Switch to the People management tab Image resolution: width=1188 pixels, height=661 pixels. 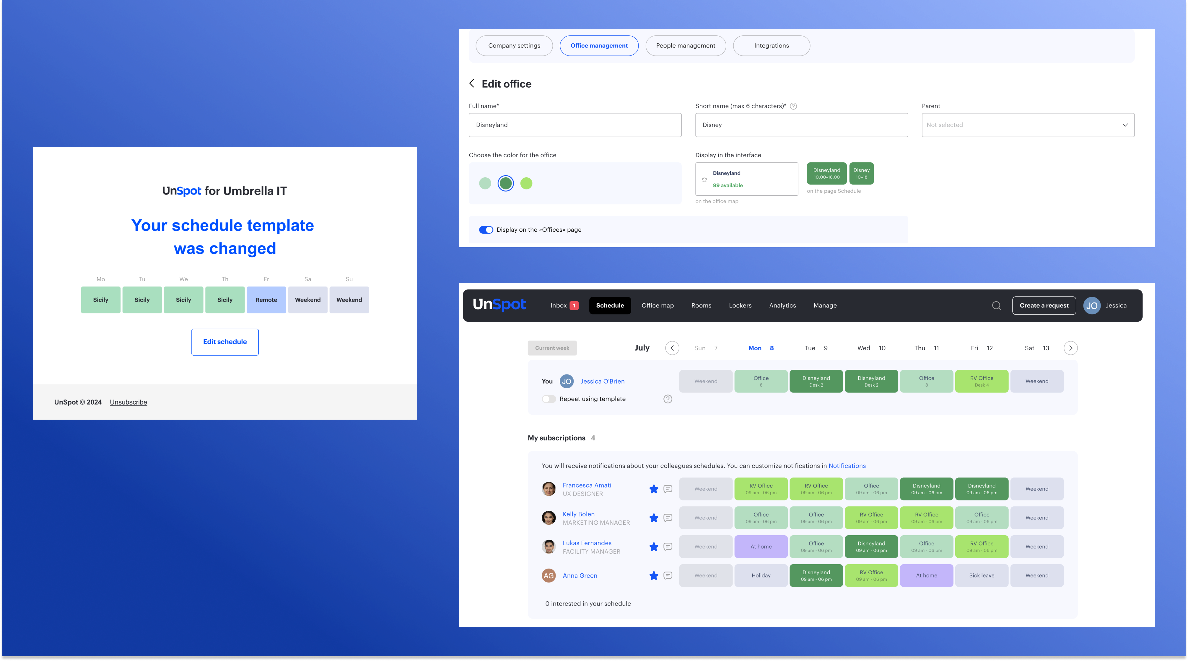tap(685, 46)
